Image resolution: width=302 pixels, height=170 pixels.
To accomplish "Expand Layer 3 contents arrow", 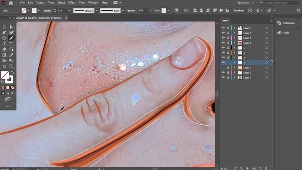I will (x=235, y=28).
